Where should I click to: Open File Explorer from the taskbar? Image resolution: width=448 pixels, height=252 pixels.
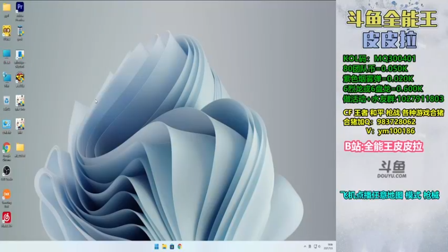[x=164, y=246]
